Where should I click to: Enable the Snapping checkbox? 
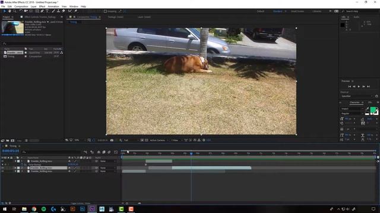coord(105,11)
